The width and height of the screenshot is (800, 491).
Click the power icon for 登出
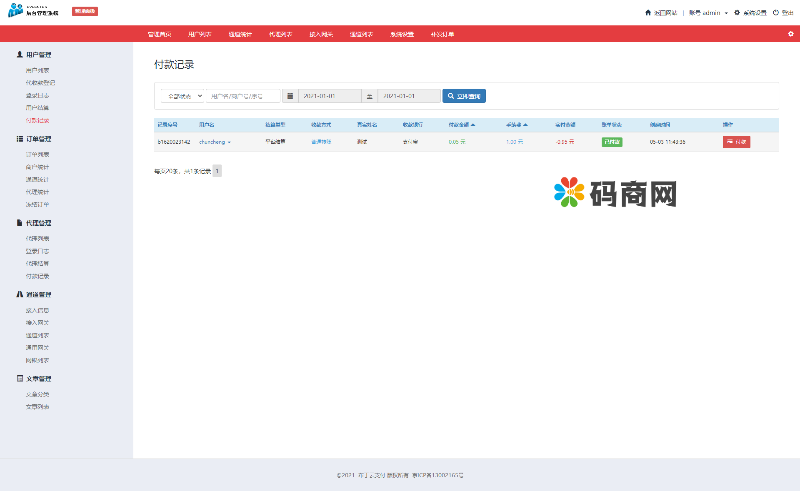tap(775, 12)
